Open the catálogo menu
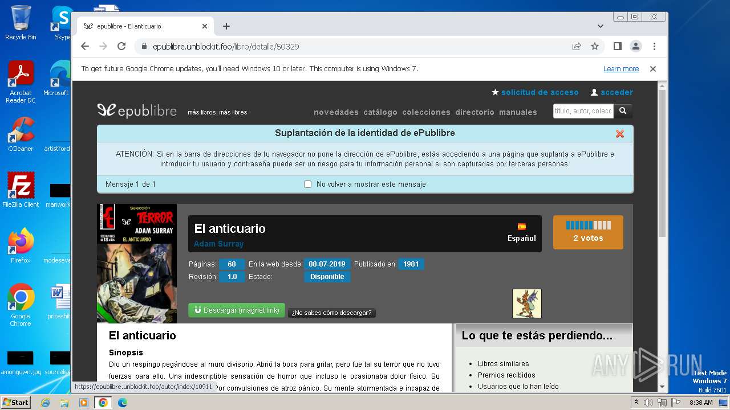The height and width of the screenshot is (410, 730). [380, 112]
